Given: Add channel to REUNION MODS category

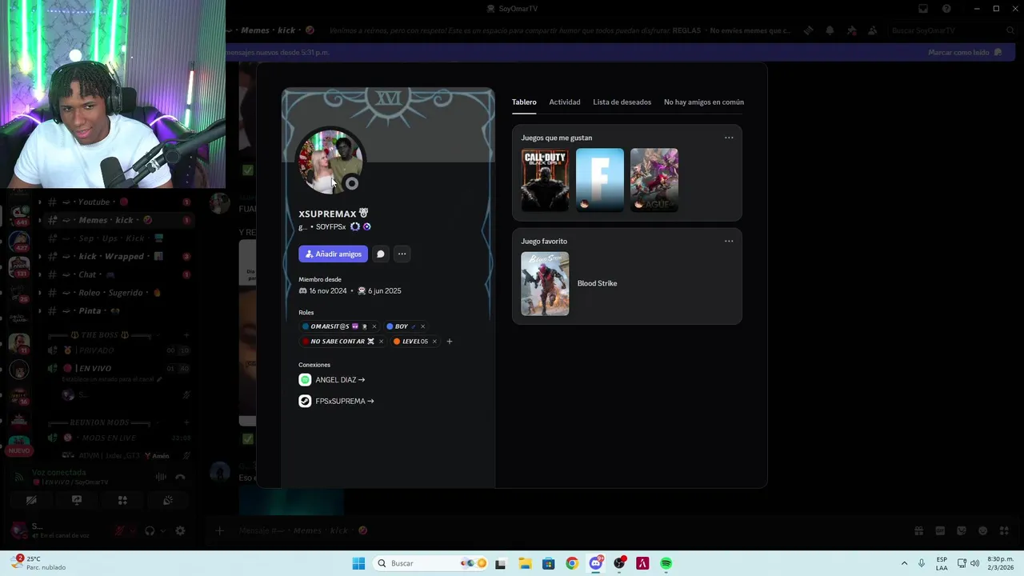Looking at the screenshot, I should coord(186,422).
